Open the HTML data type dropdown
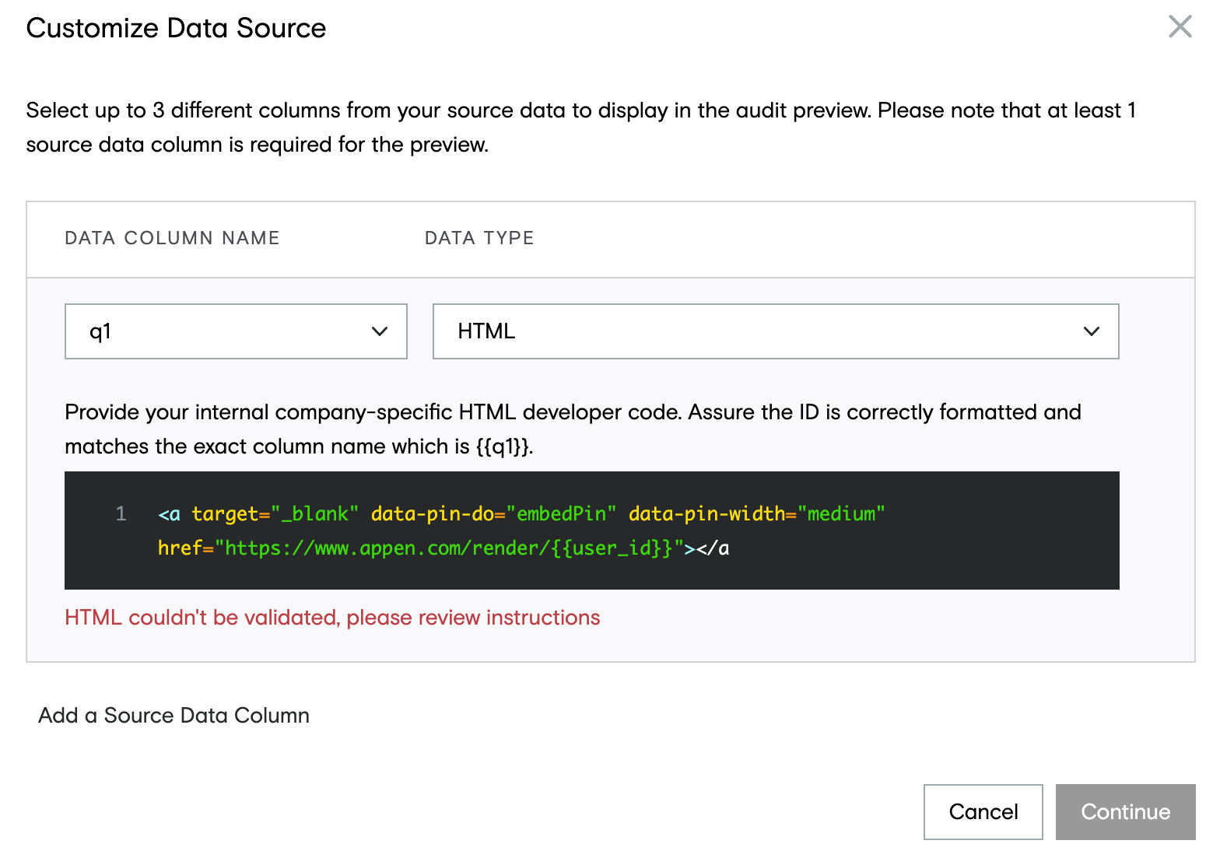The height and width of the screenshot is (865, 1220). [x=776, y=331]
